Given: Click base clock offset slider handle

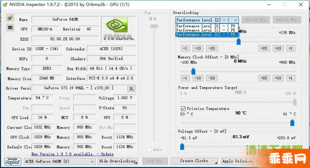Looking at the screenshot, I should (x=239, y=41).
